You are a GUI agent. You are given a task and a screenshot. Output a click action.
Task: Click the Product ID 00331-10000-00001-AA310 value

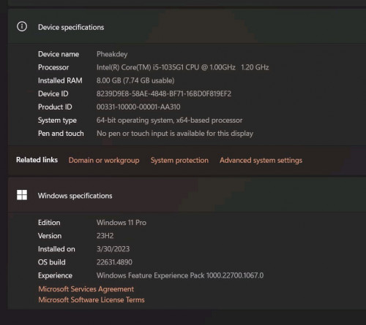tap(138, 107)
